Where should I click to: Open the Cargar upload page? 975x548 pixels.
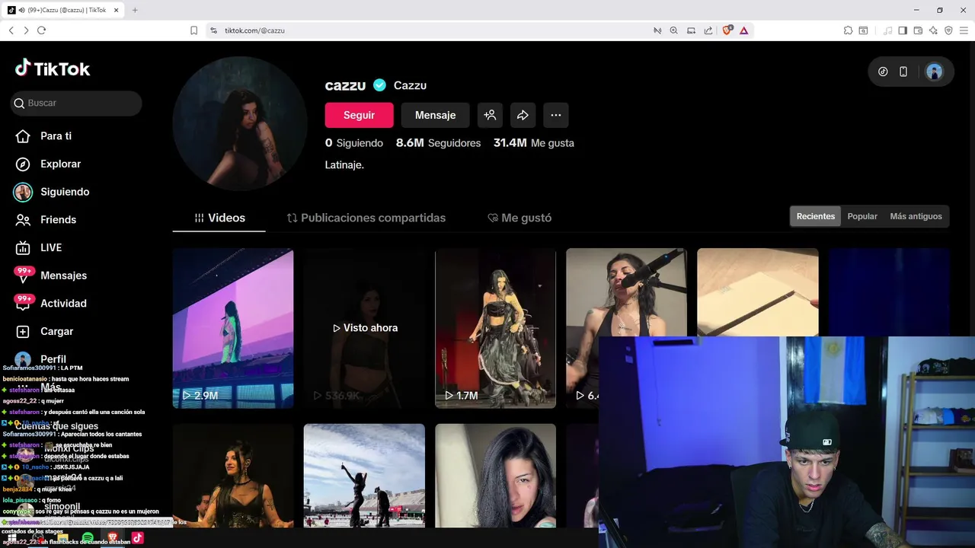click(45, 331)
